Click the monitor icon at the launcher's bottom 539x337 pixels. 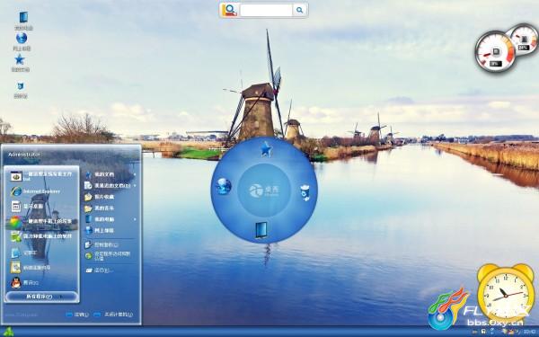tap(261, 230)
